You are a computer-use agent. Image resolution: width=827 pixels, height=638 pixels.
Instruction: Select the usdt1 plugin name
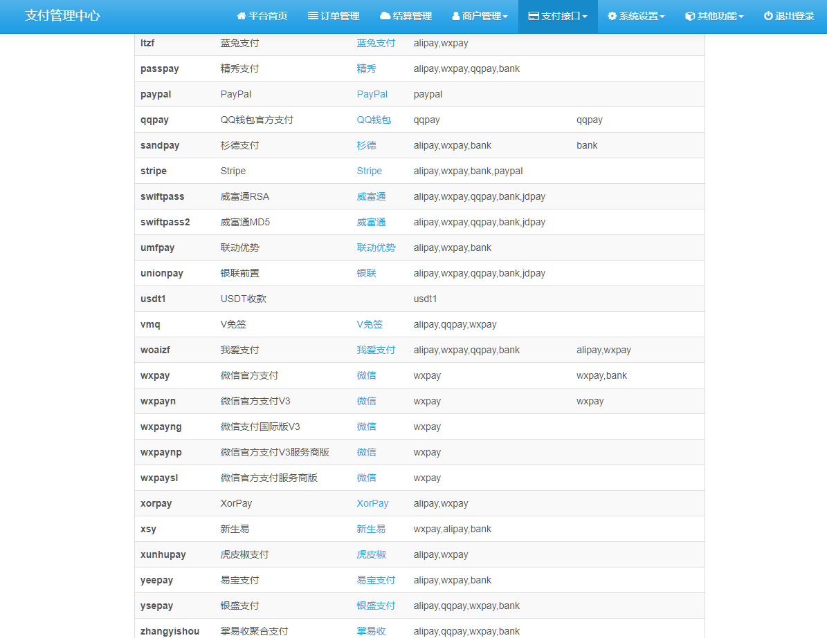point(153,299)
